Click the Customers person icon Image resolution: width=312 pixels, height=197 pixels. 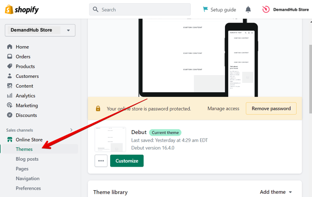[10, 76]
